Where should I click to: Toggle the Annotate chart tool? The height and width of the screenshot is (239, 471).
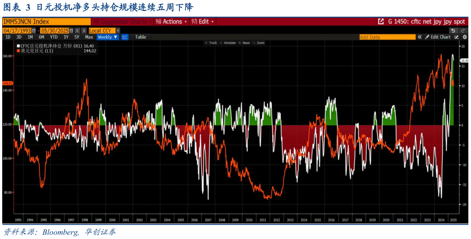coord(228,43)
